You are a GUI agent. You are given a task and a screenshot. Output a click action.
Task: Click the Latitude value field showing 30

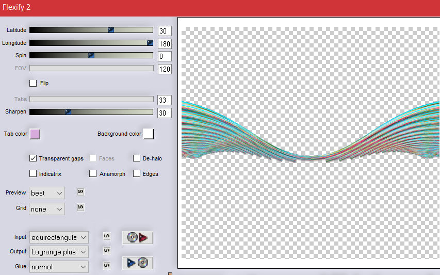[165, 31]
